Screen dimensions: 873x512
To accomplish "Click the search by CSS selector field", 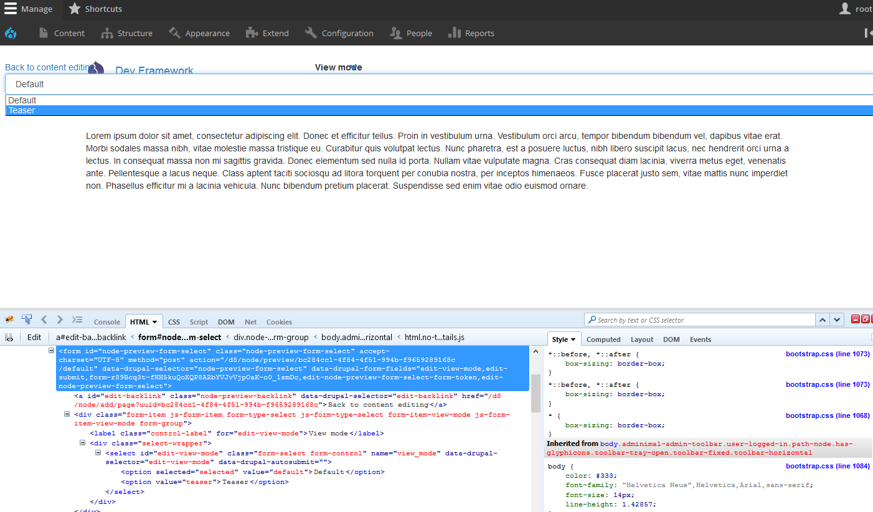I will click(x=697, y=318).
